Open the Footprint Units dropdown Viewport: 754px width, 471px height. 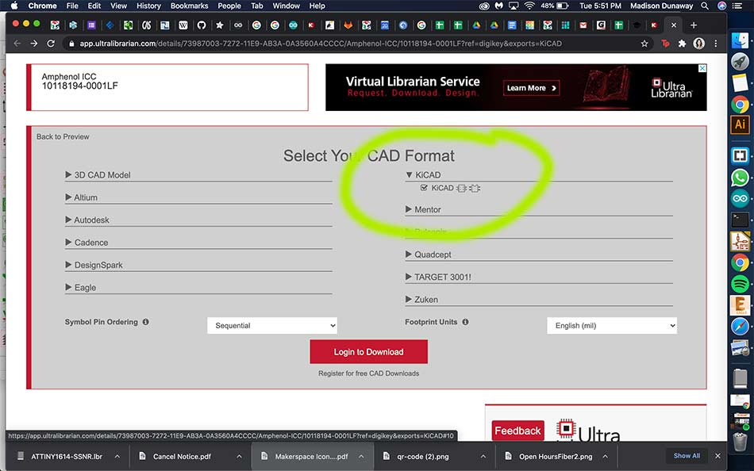612,325
